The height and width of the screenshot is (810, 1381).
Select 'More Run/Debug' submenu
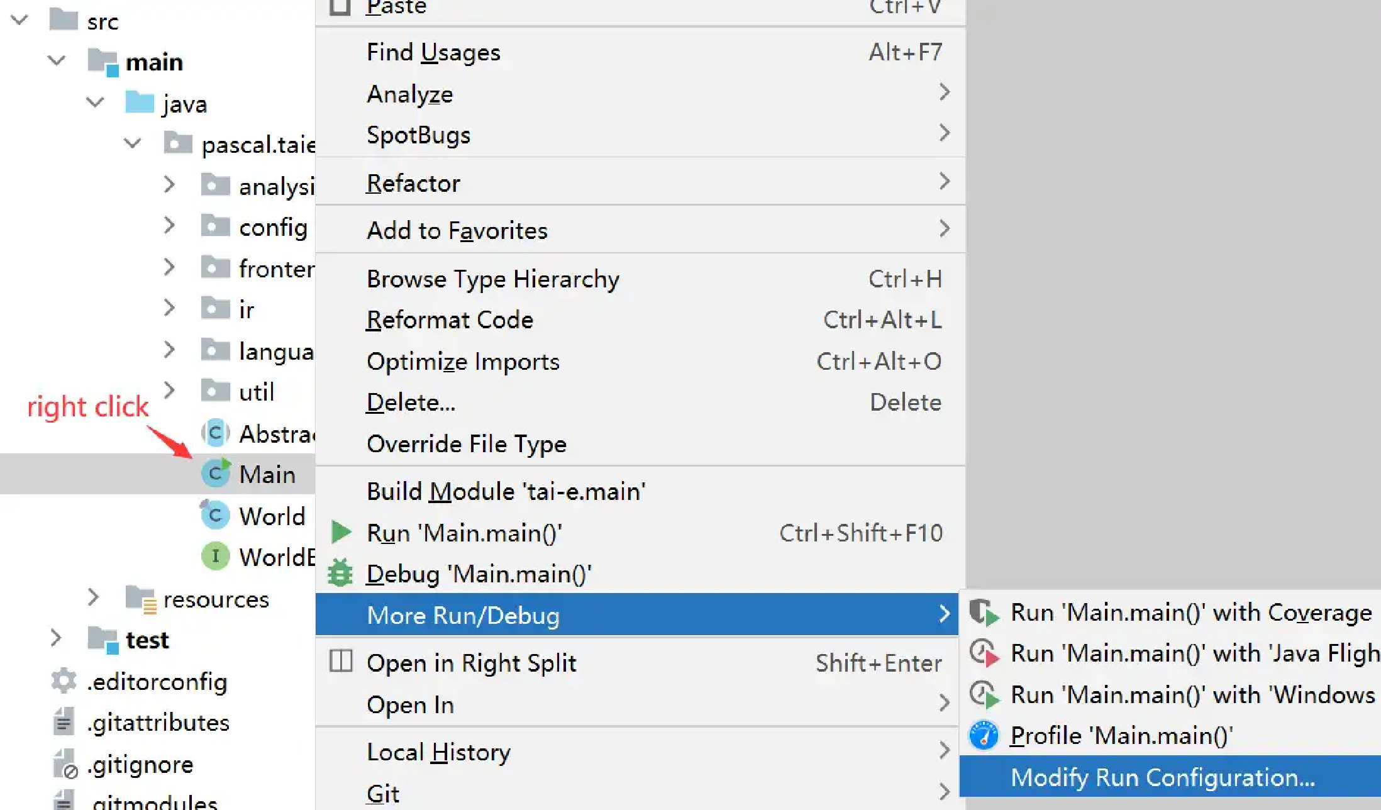pos(636,615)
